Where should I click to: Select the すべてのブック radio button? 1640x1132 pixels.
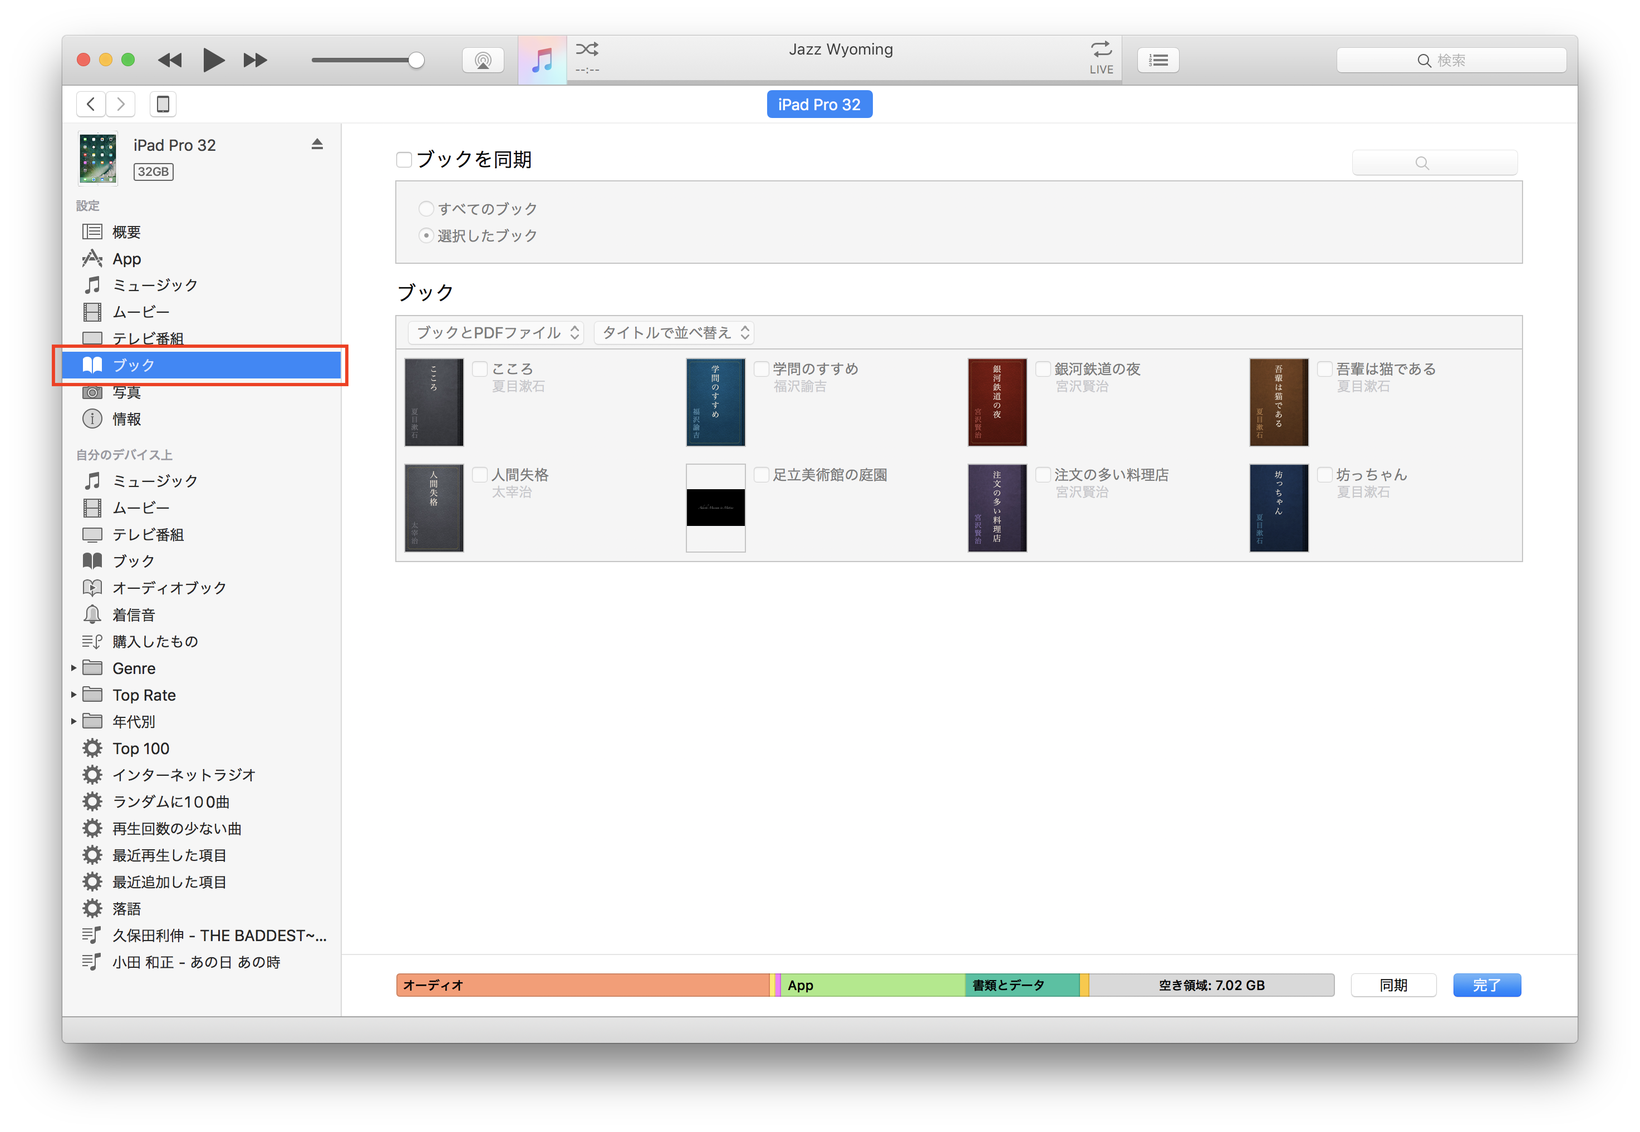tap(426, 209)
